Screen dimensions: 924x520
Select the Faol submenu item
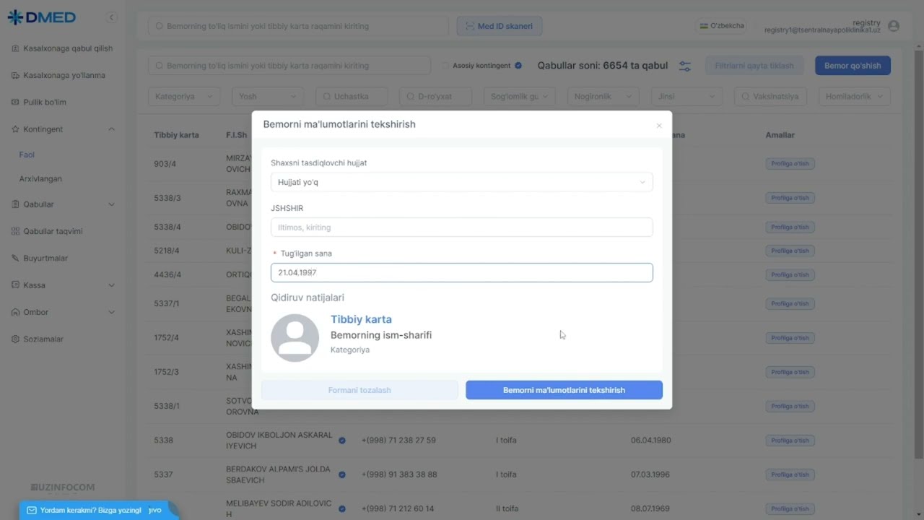(27, 155)
